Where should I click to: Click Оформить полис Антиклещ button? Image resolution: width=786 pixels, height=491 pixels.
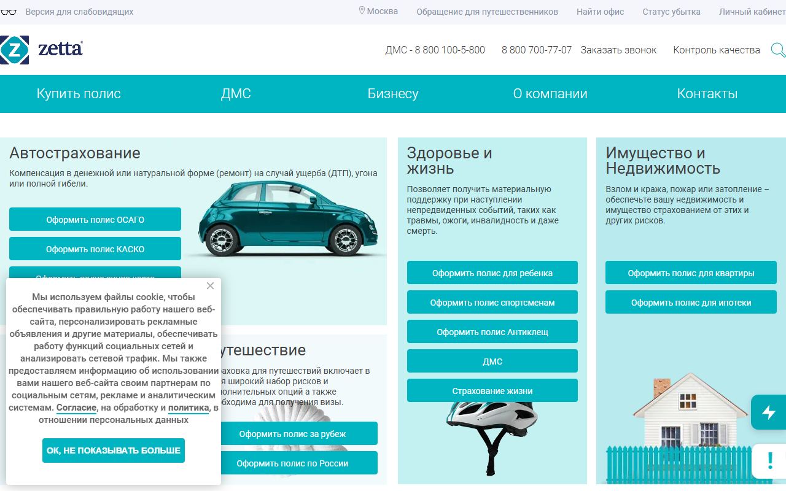[492, 331]
